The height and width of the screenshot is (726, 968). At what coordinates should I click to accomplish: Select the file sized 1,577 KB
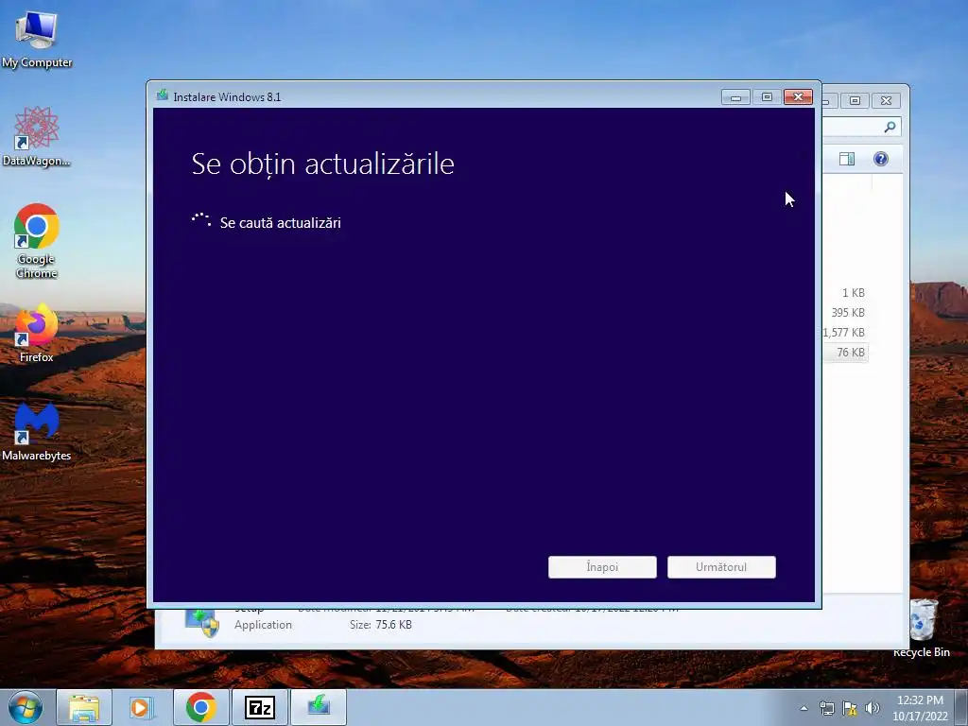(845, 332)
